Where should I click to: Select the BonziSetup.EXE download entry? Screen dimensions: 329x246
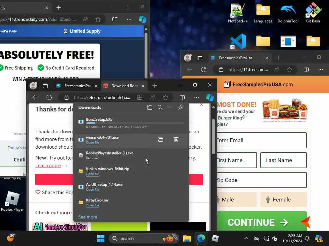131,123
